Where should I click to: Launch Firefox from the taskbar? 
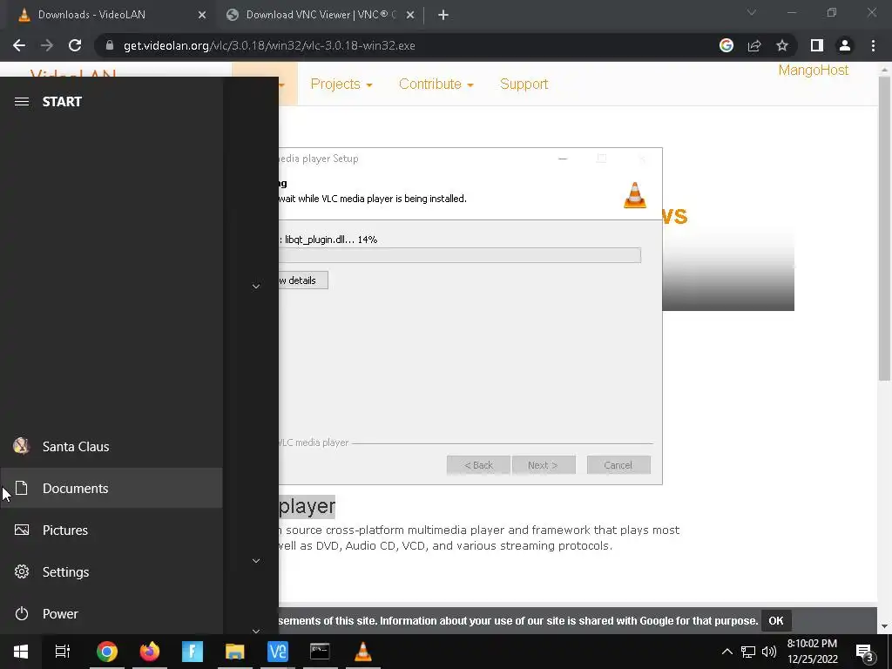click(x=150, y=652)
